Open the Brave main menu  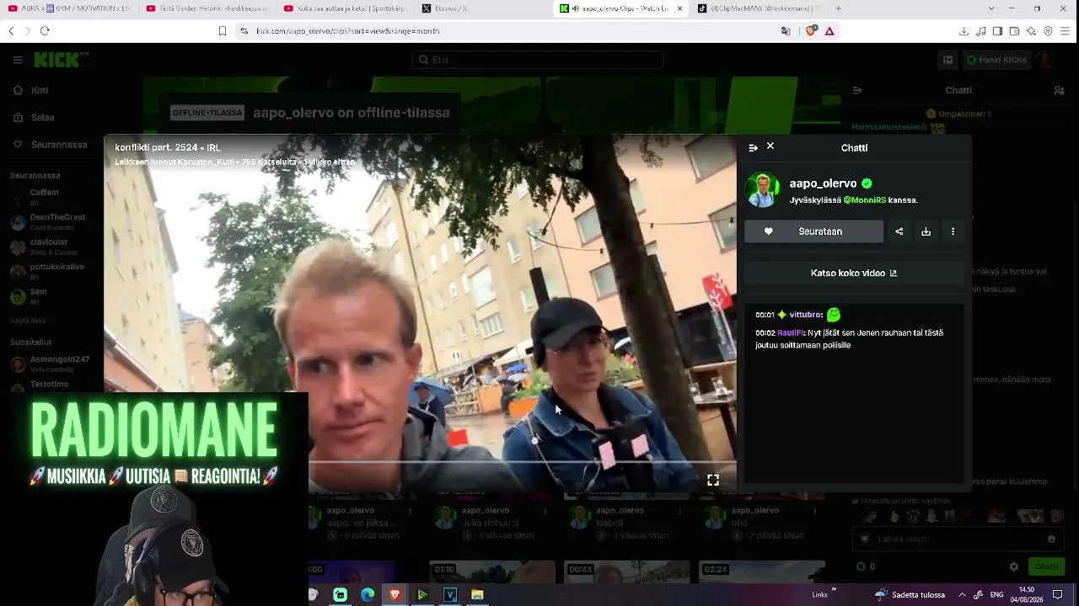click(1065, 31)
